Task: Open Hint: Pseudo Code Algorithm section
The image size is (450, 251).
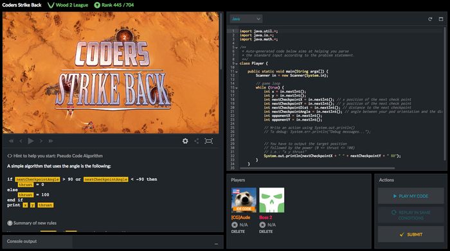Action: point(55,156)
